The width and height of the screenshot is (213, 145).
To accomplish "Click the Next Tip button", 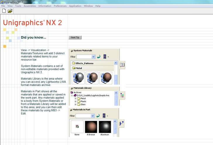I will click(x=75, y=37).
